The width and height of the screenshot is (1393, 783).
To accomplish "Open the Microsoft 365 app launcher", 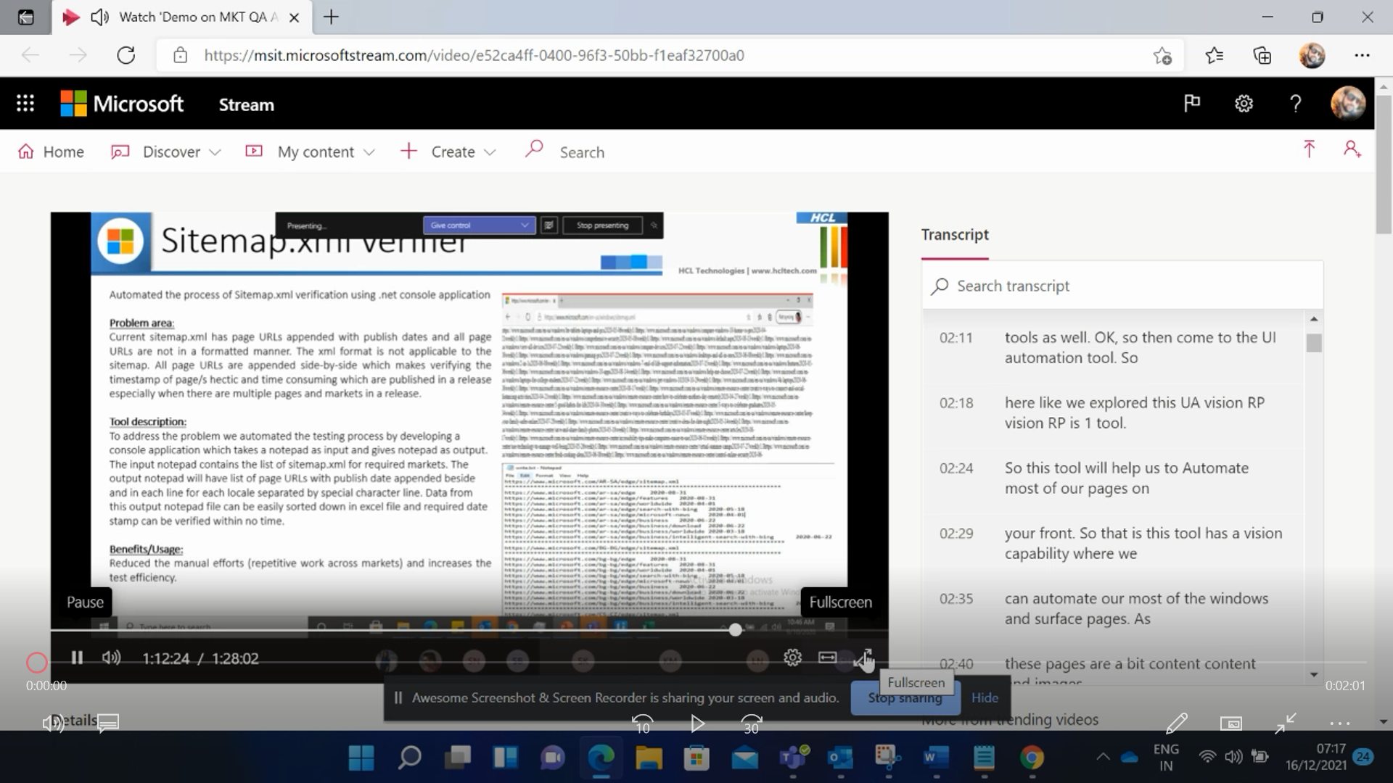I will click(25, 104).
